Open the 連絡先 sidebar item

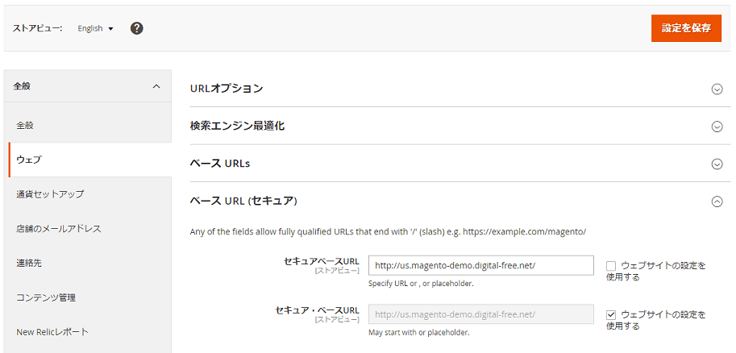[28, 263]
